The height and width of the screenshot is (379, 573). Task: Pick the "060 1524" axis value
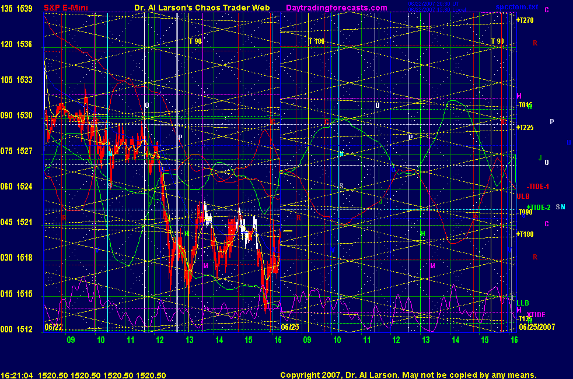pyautogui.click(x=16, y=187)
